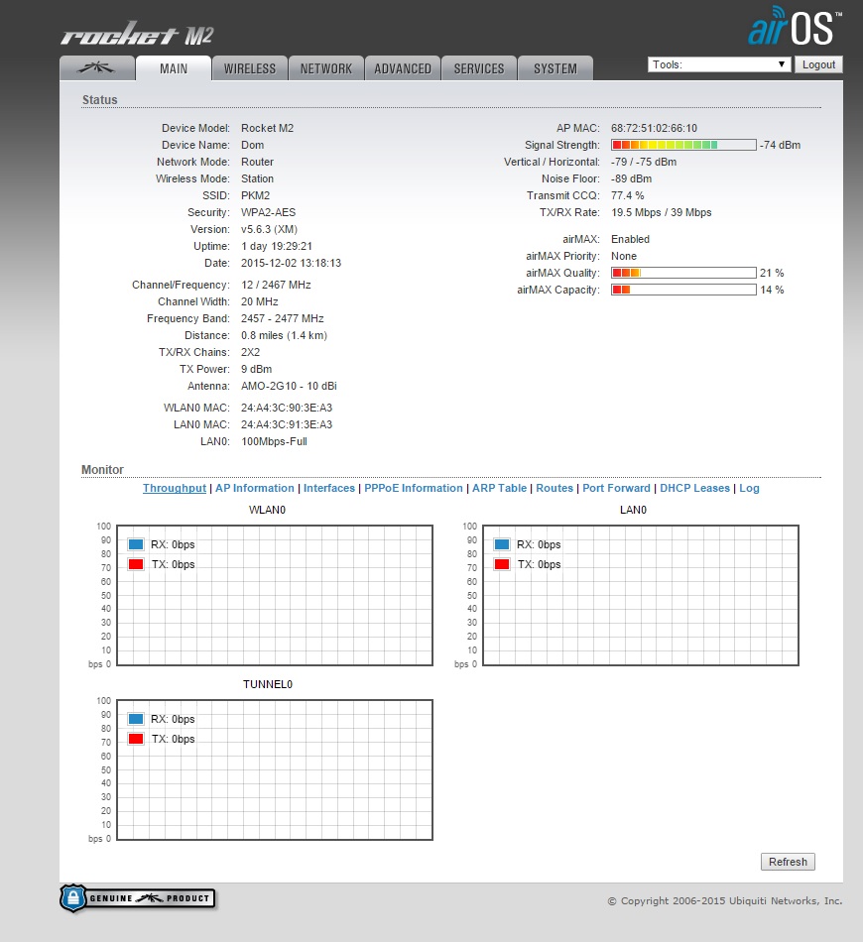Click Uptime value 1 day 19:29:21
Viewport: 863px width, 942px height.
(277, 246)
